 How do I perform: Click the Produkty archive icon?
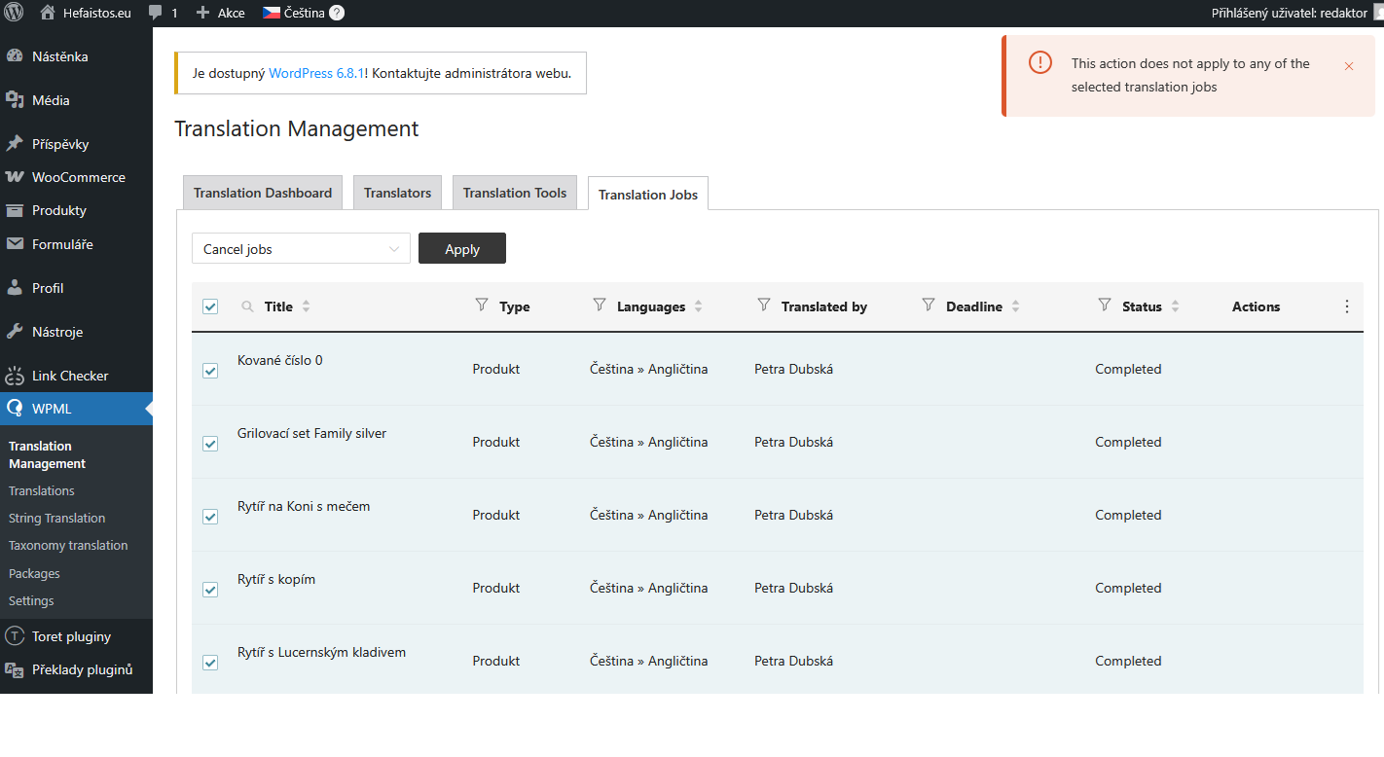[15, 210]
